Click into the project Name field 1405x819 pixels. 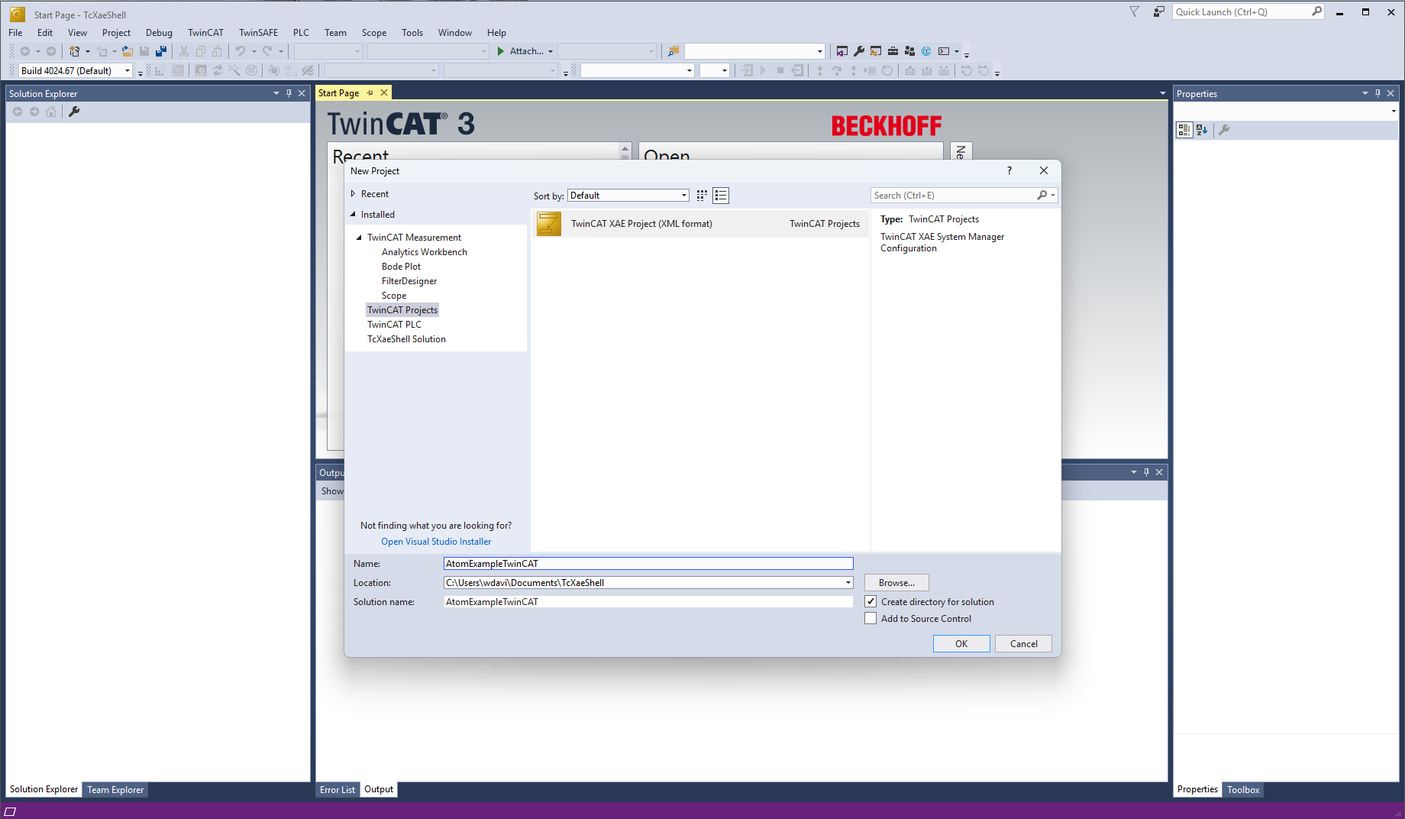tap(648, 564)
